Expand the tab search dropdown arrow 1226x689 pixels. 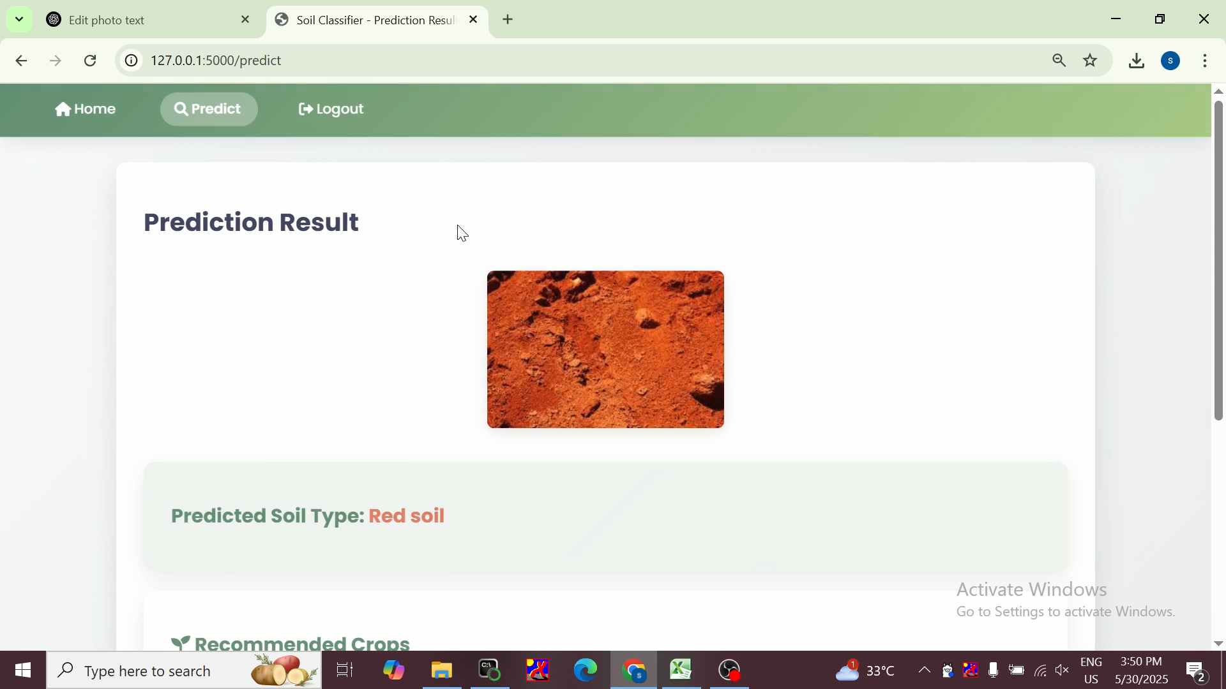click(x=19, y=19)
